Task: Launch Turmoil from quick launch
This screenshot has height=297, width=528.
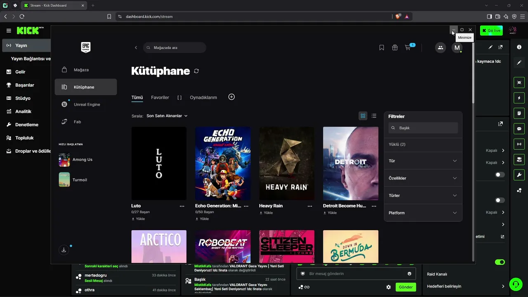Action: pyautogui.click(x=73, y=180)
